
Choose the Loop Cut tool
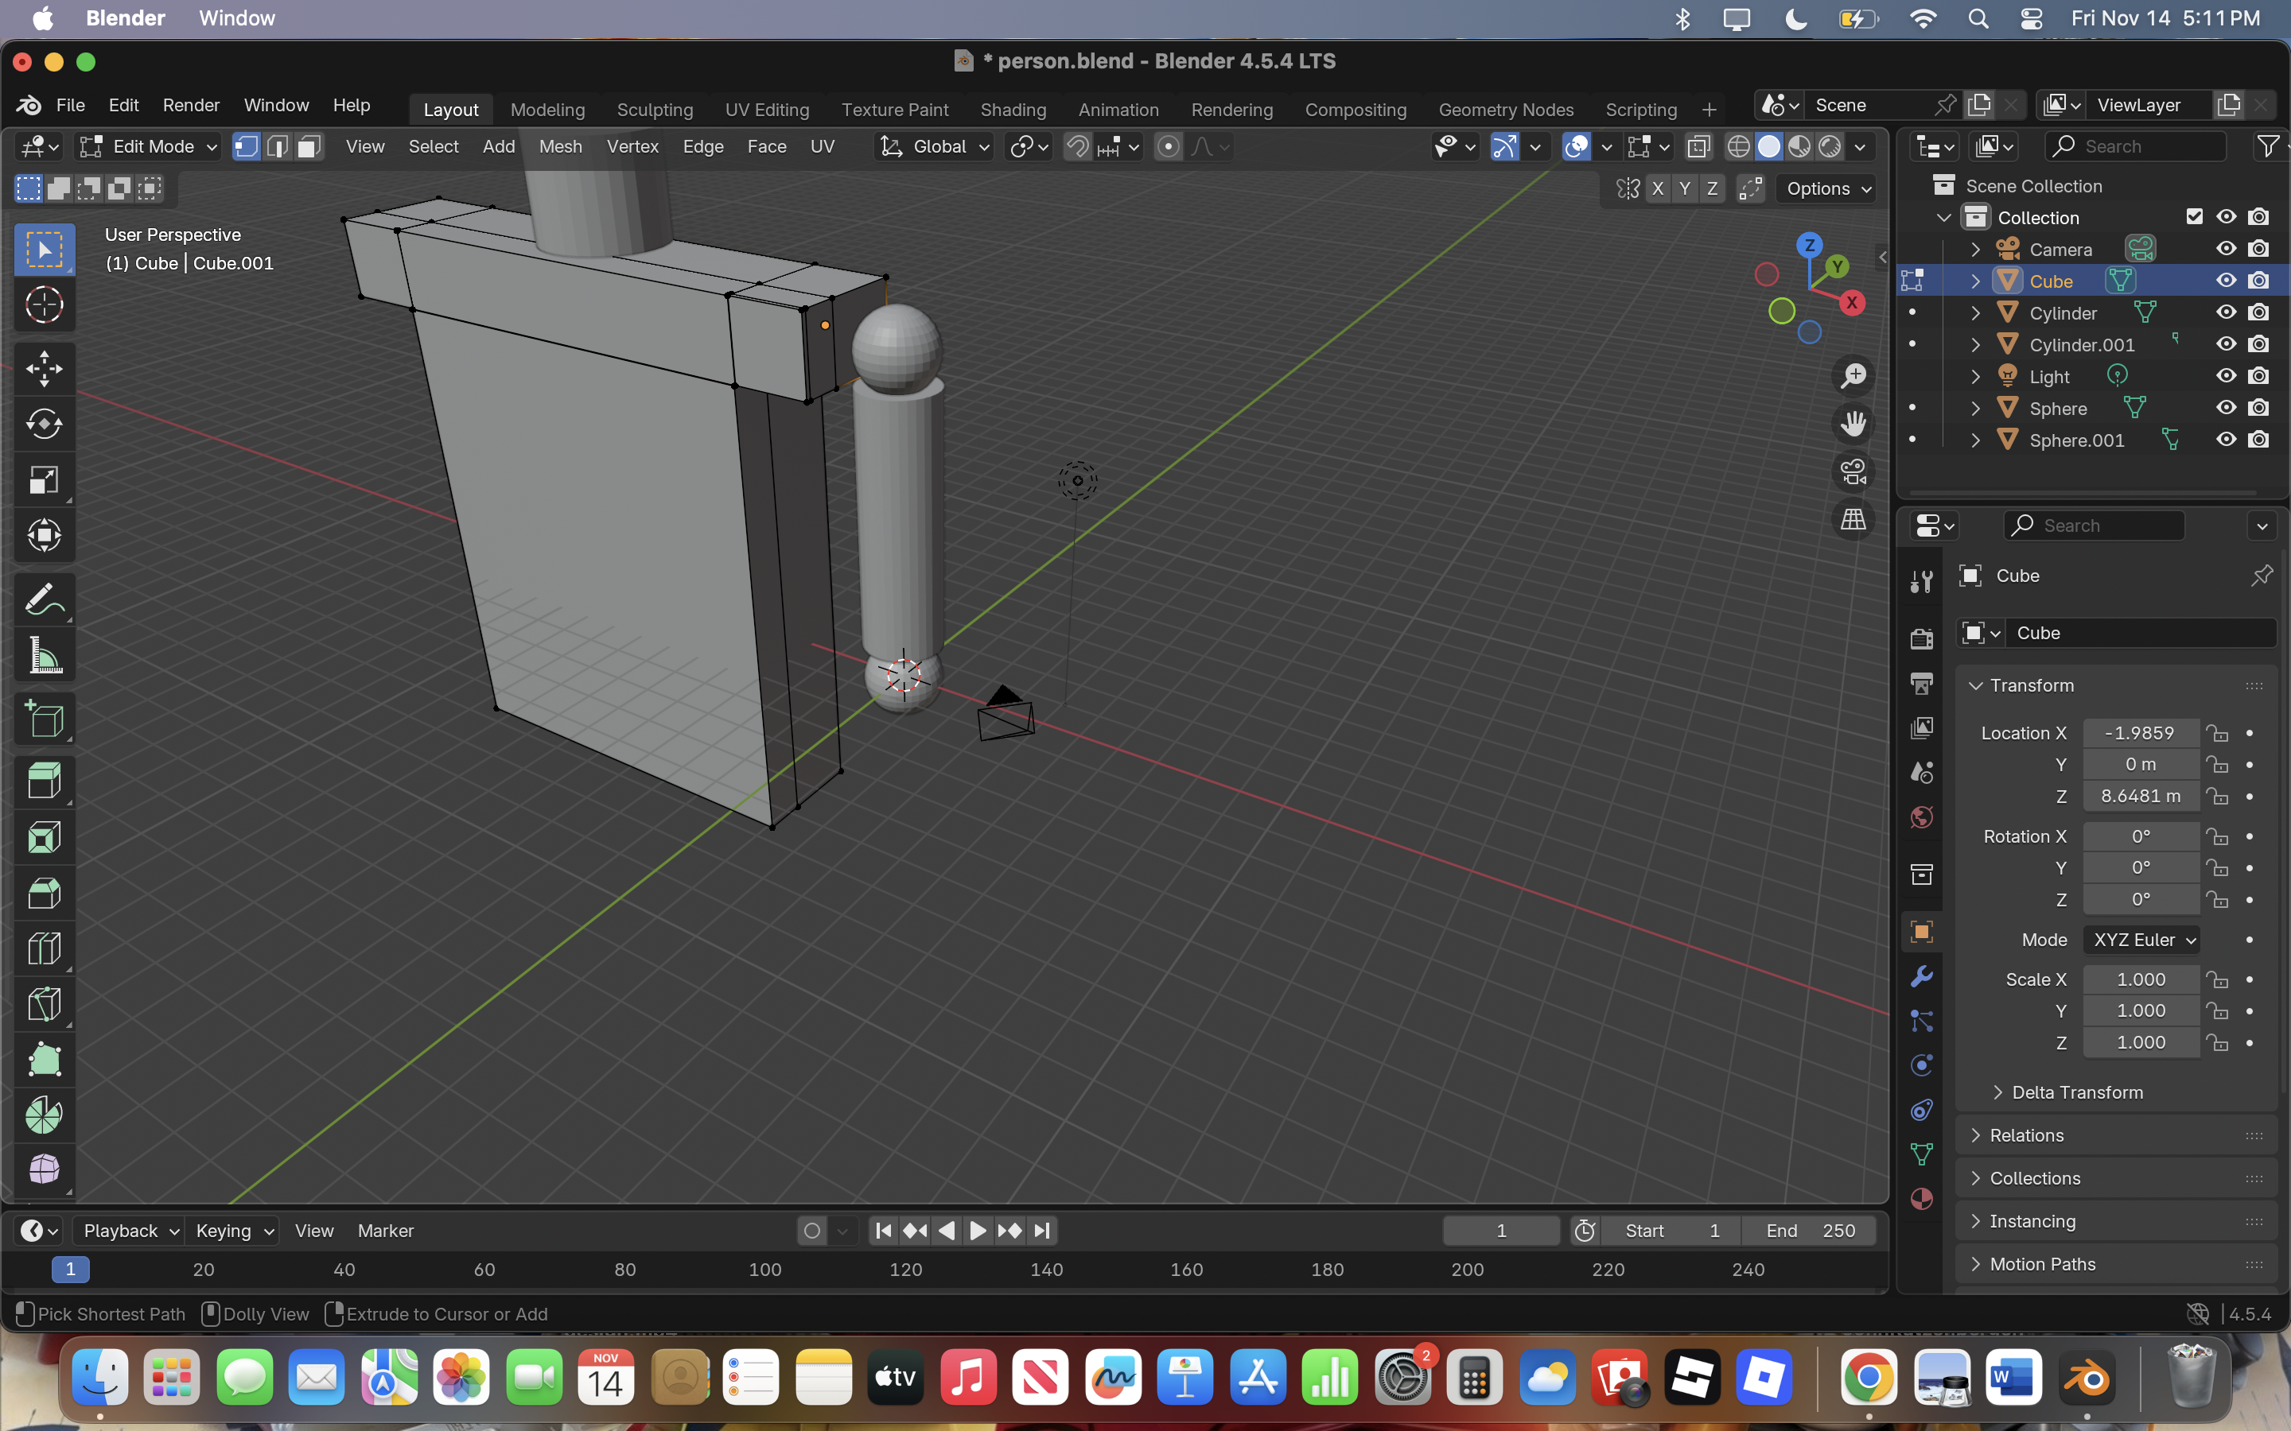pyautogui.click(x=44, y=948)
